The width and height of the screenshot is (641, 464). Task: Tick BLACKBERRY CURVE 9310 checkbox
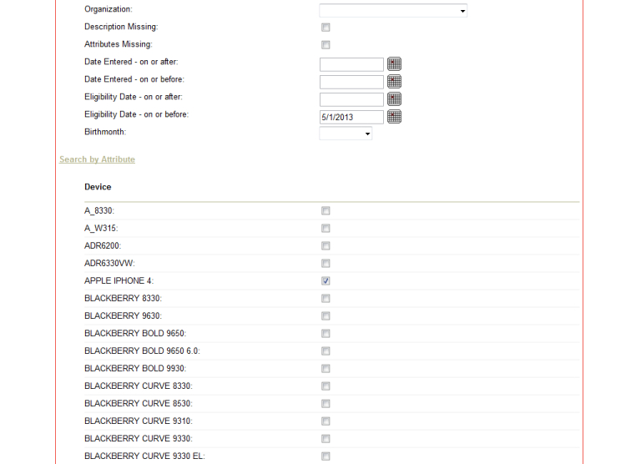tap(326, 422)
